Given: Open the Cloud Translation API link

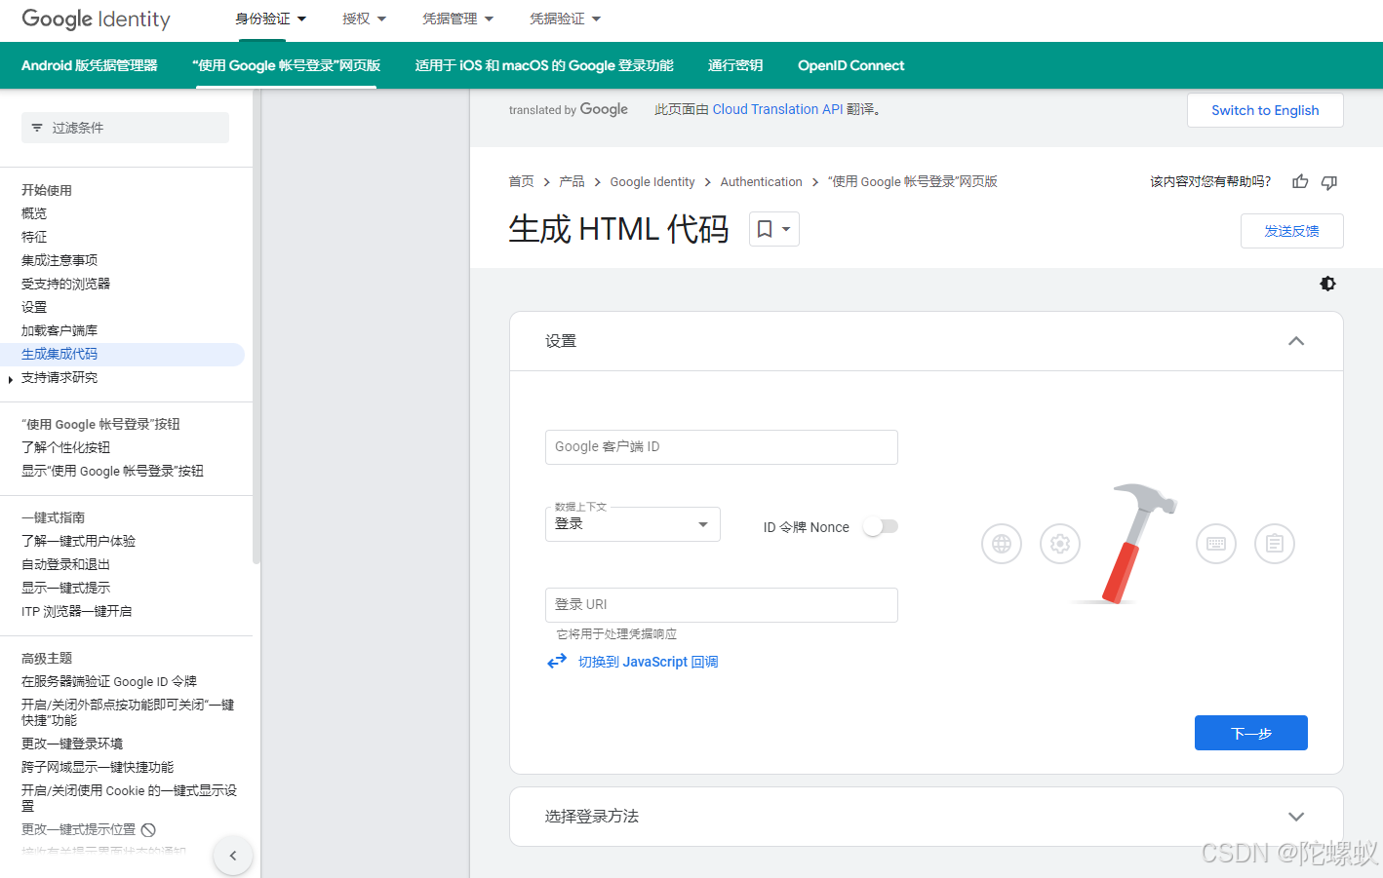Looking at the screenshot, I should (x=777, y=109).
